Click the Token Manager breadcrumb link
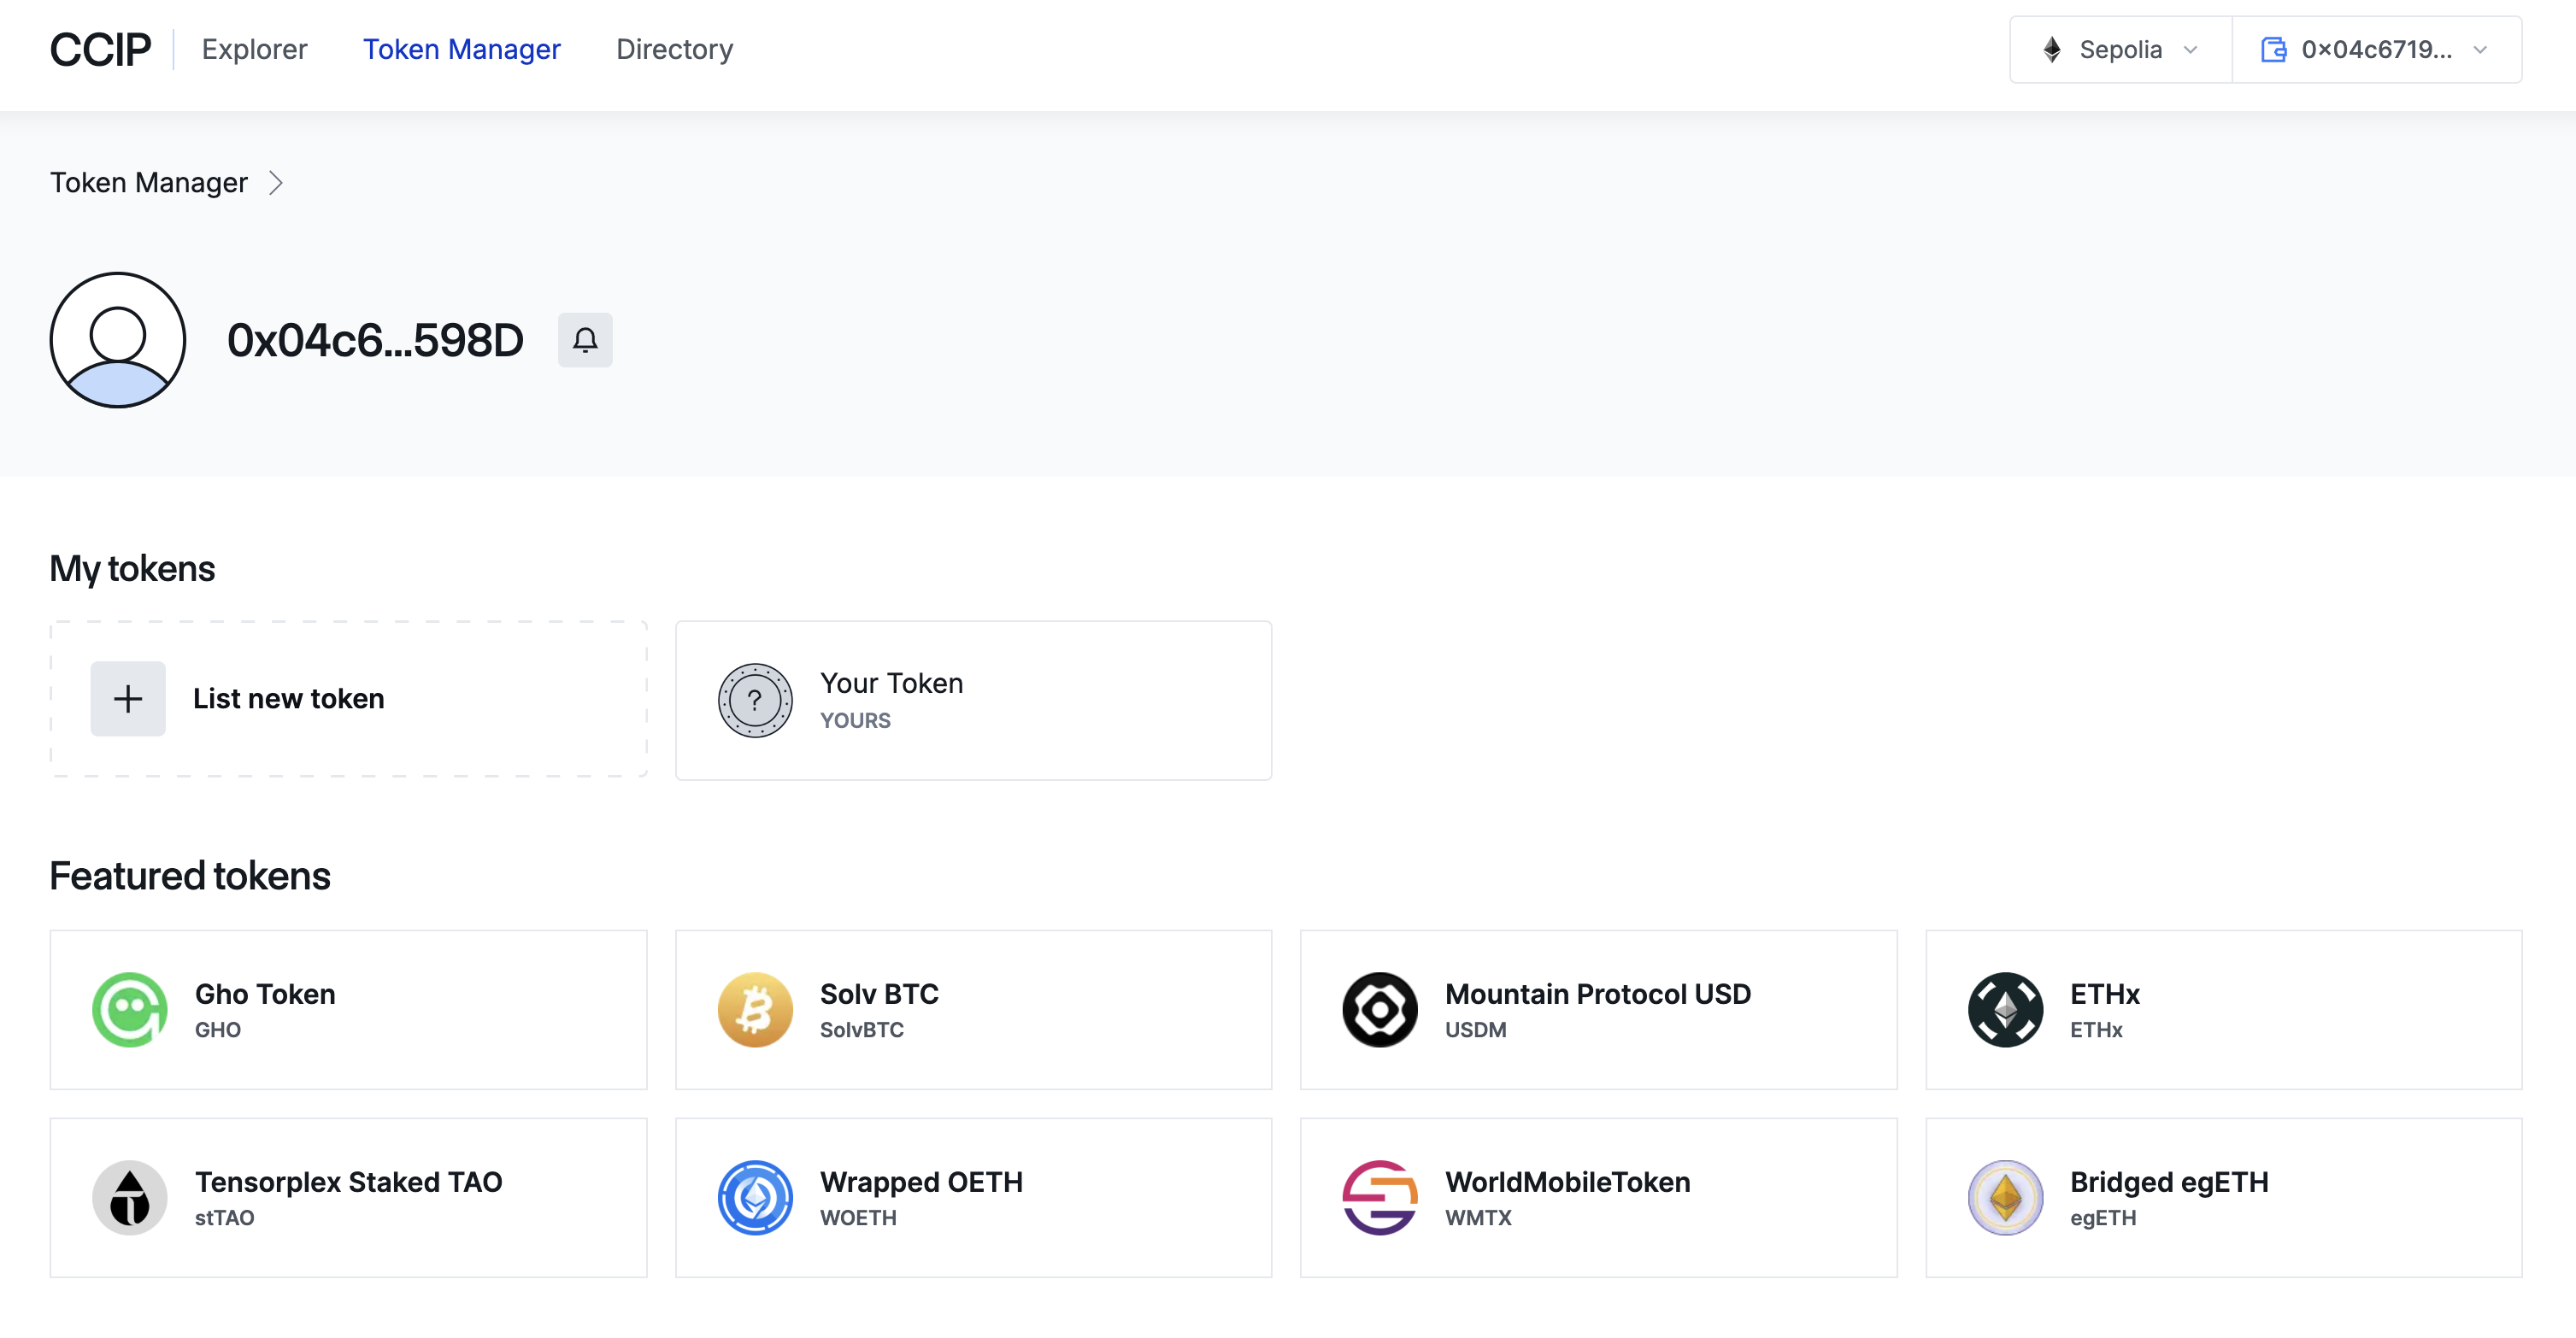The width and height of the screenshot is (2576, 1338). pos(150,182)
